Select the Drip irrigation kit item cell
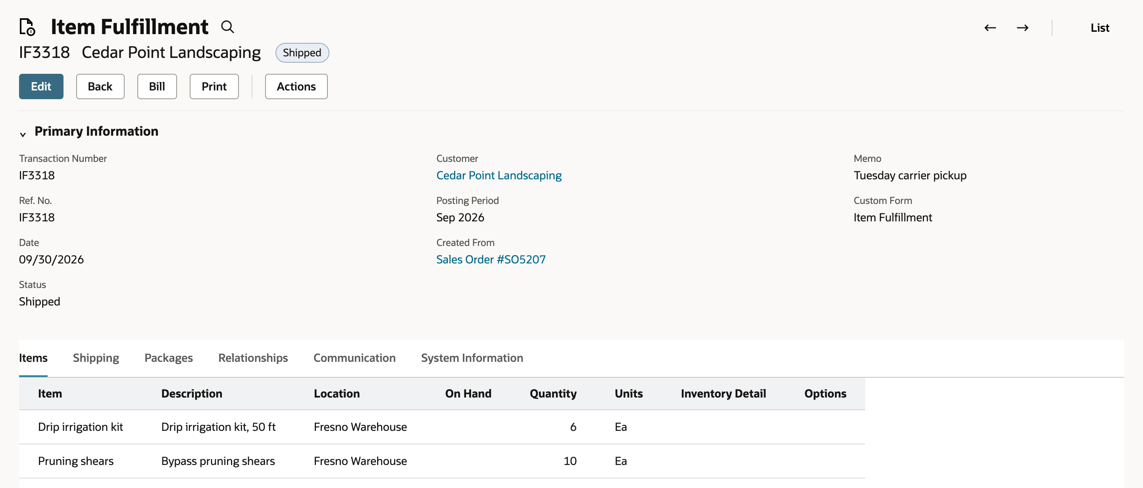1143x488 pixels. click(x=80, y=427)
